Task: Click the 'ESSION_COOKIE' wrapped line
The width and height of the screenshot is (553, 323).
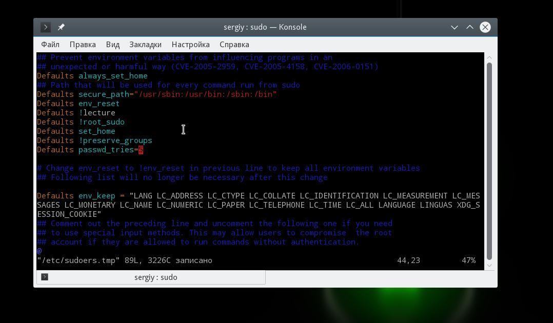Action: coord(69,214)
